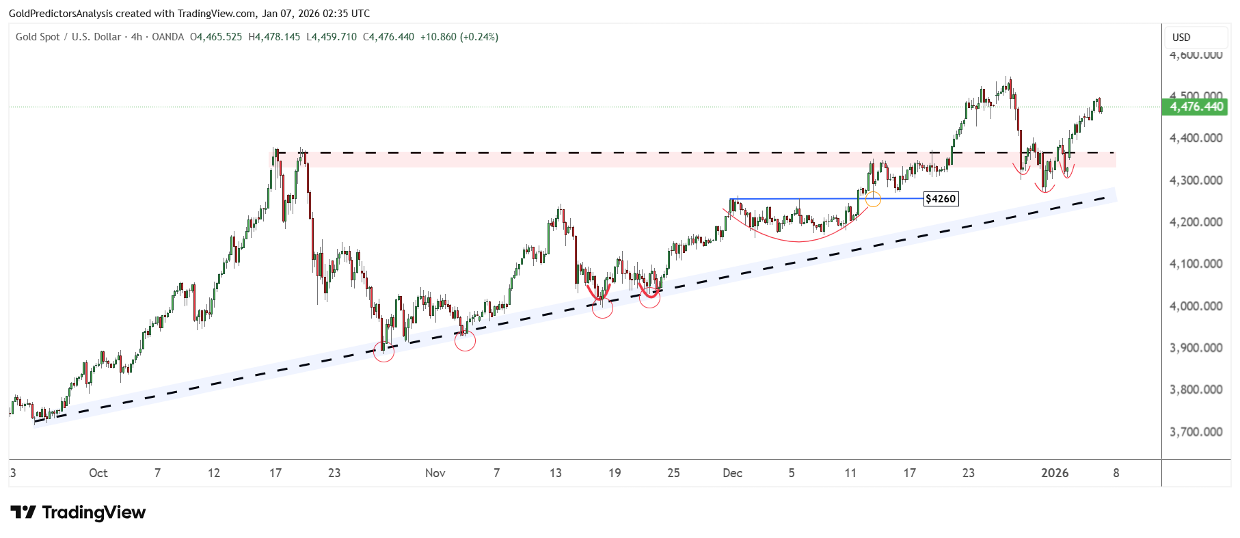Click the Nov label on time axis
1240x538 pixels.
pyautogui.click(x=435, y=473)
